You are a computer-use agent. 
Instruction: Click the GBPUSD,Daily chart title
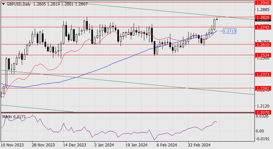(19, 4)
